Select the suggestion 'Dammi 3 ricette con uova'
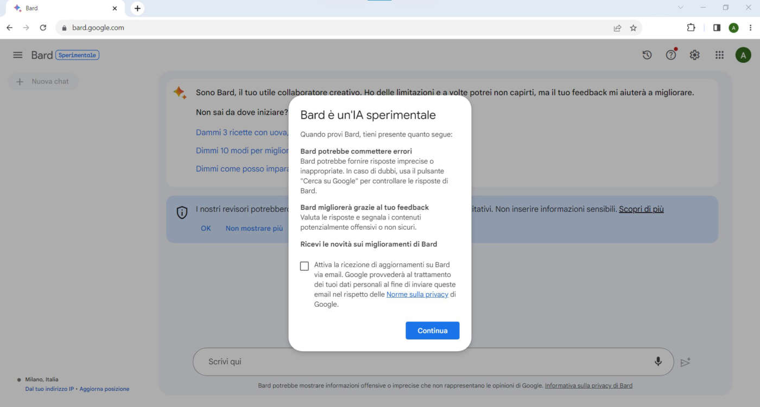 [x=242, y=132]
